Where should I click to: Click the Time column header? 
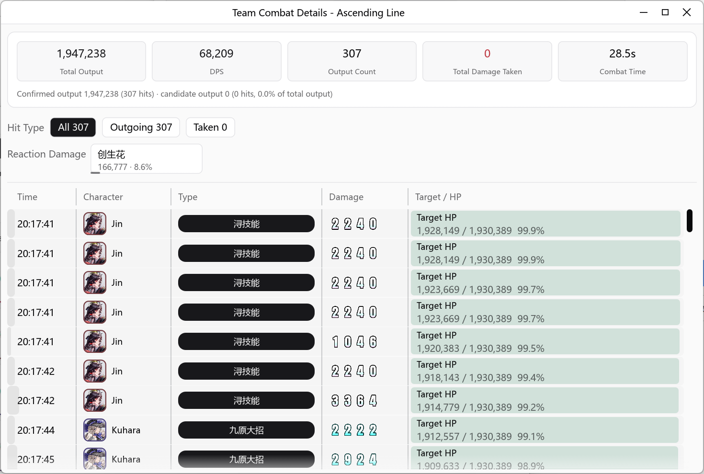[x=27, y=197]
